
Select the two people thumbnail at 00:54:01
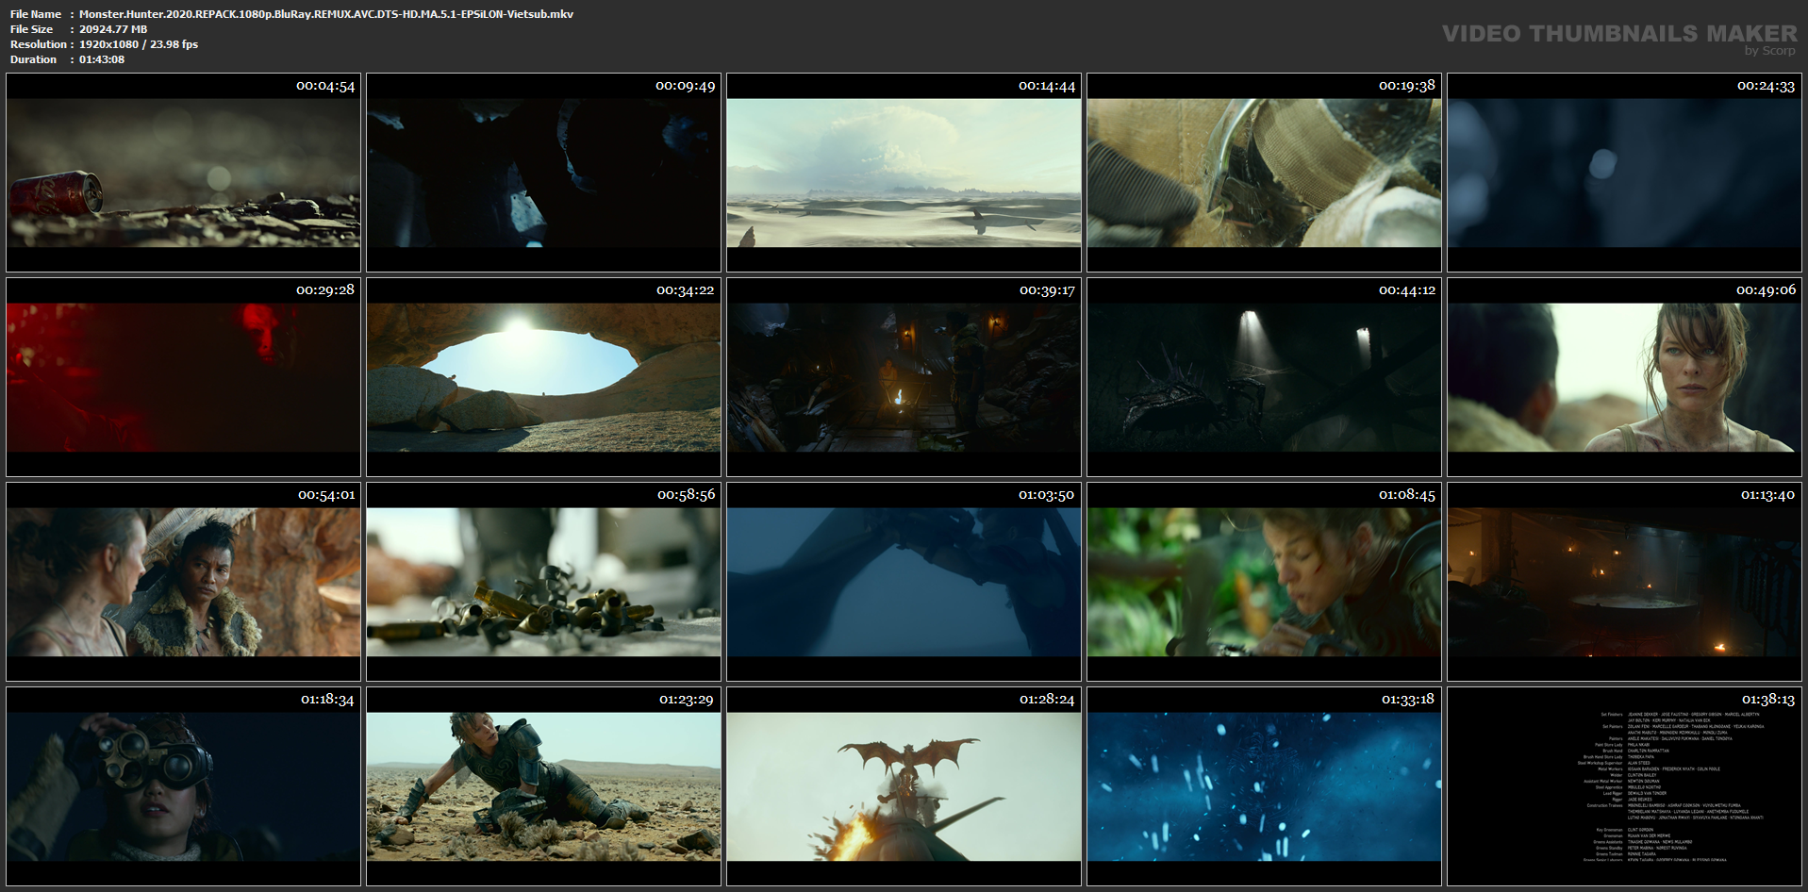pyautogui.click(x=183, y=582)
